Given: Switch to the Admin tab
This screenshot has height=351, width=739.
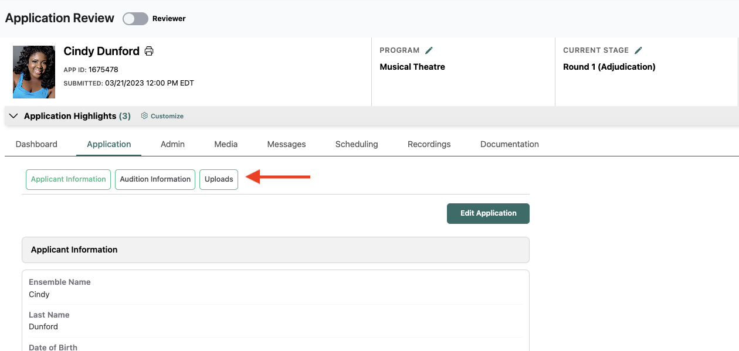Looking at the screenshot, I should coord(172,144).
